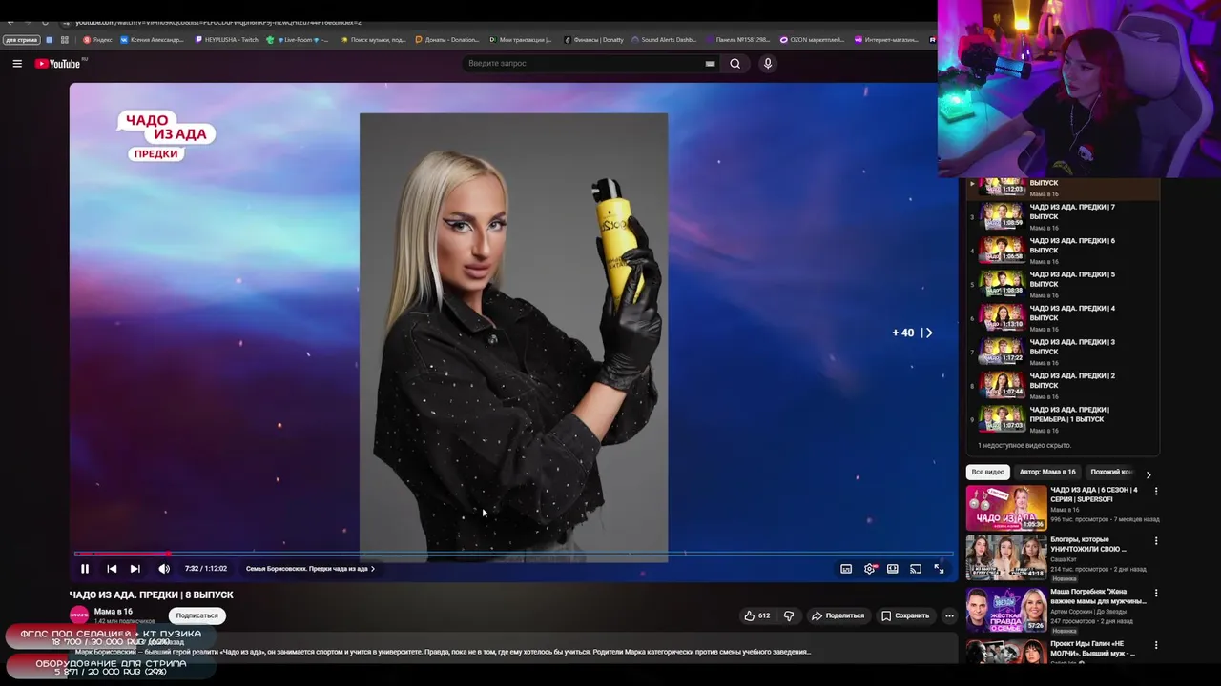The height and width of the screenshot is (686, 1221).
Task: Select the 'Похожий контент' chip
Action: 1112,472
